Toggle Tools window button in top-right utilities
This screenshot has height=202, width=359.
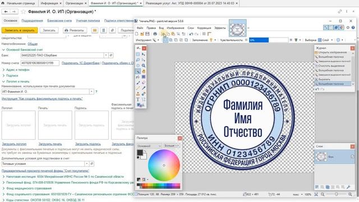coord(325,27)
